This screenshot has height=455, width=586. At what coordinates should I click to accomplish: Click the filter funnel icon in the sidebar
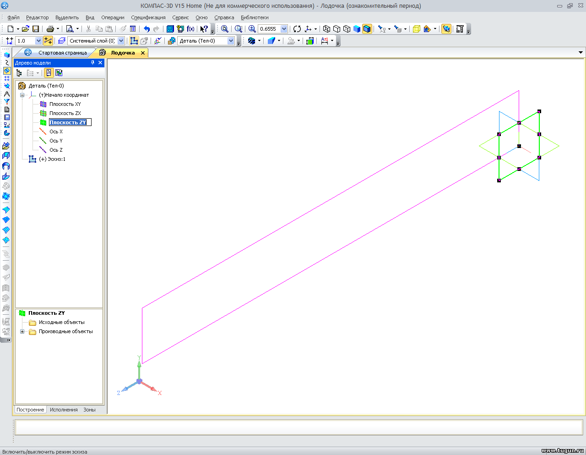(x=6, y=102)
